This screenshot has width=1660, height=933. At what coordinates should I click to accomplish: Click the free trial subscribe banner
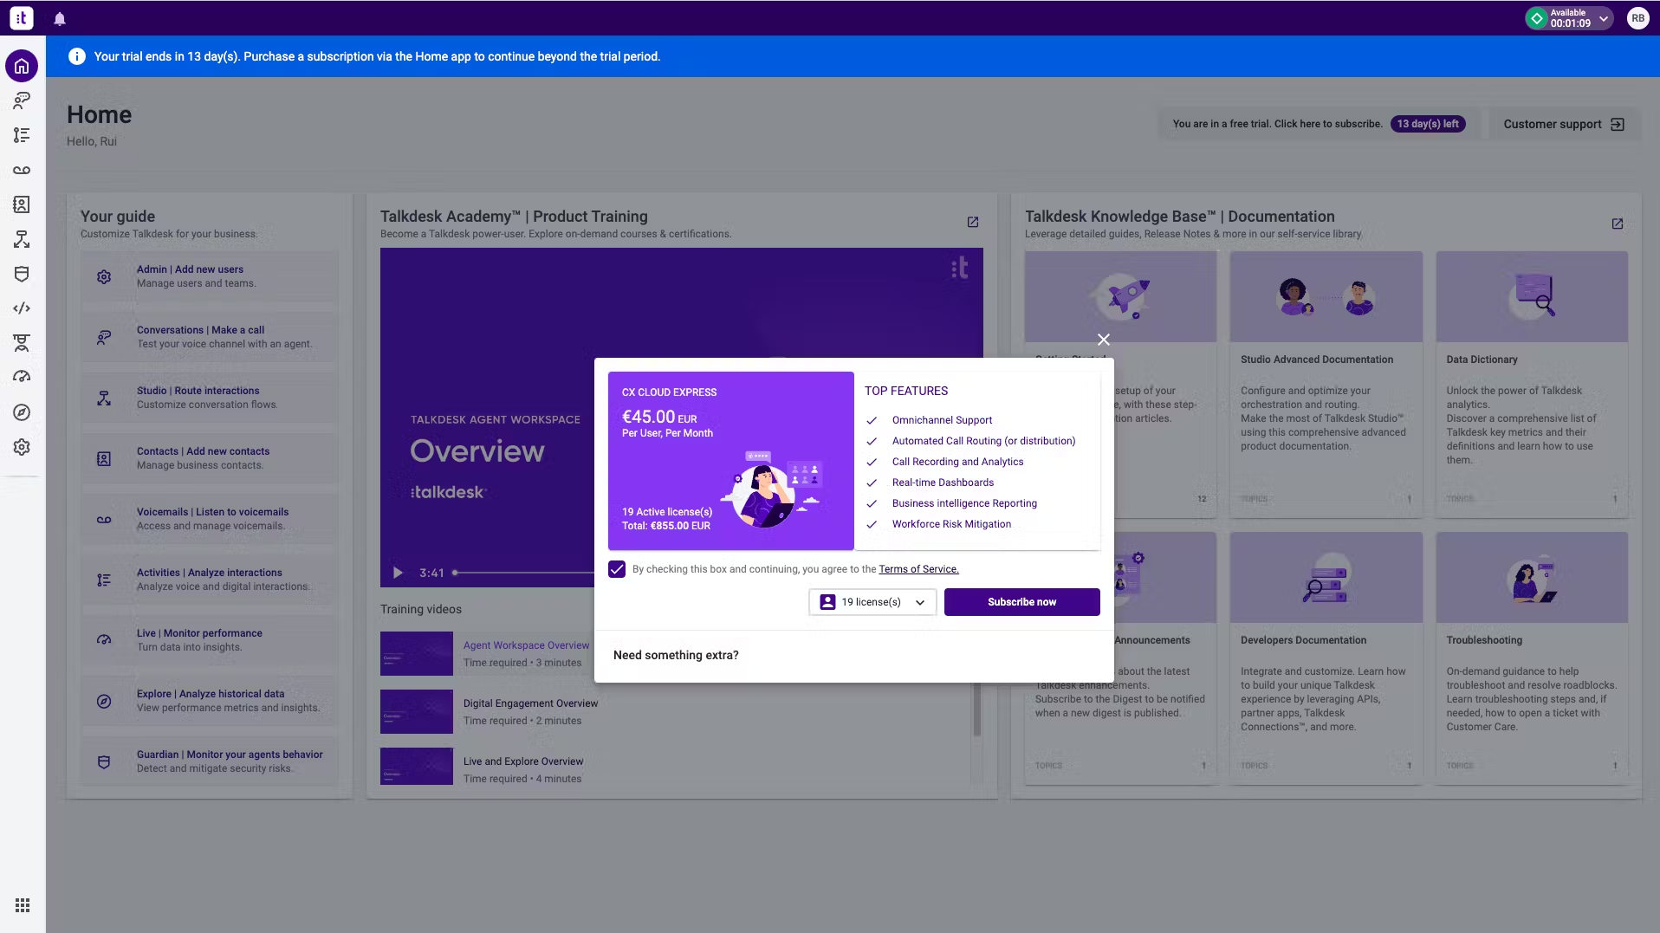point(1319,124)
